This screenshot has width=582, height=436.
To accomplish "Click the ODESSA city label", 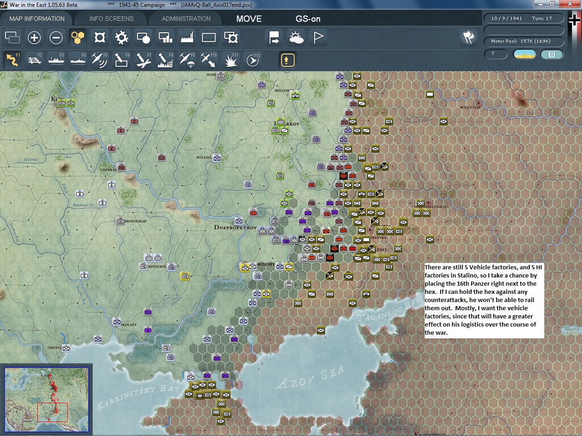I will [55, 348].
